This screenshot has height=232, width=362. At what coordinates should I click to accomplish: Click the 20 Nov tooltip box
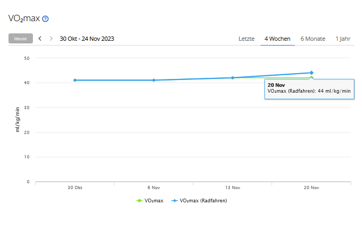point(309,88)
